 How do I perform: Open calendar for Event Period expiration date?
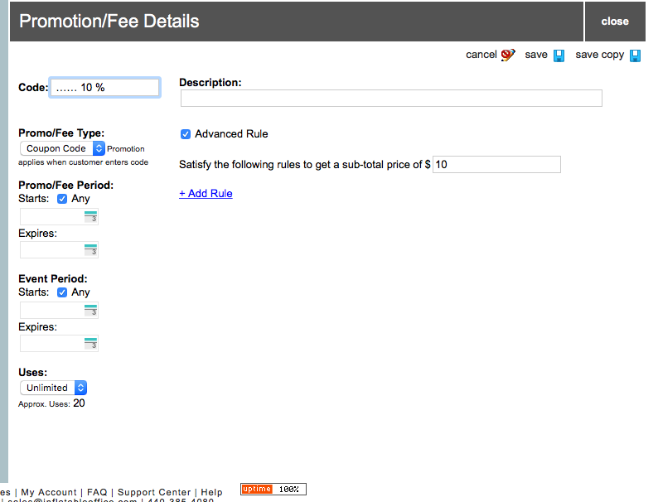pos(90,344)
